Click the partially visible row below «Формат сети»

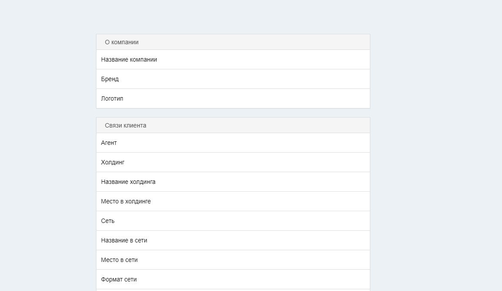(233, 290)
